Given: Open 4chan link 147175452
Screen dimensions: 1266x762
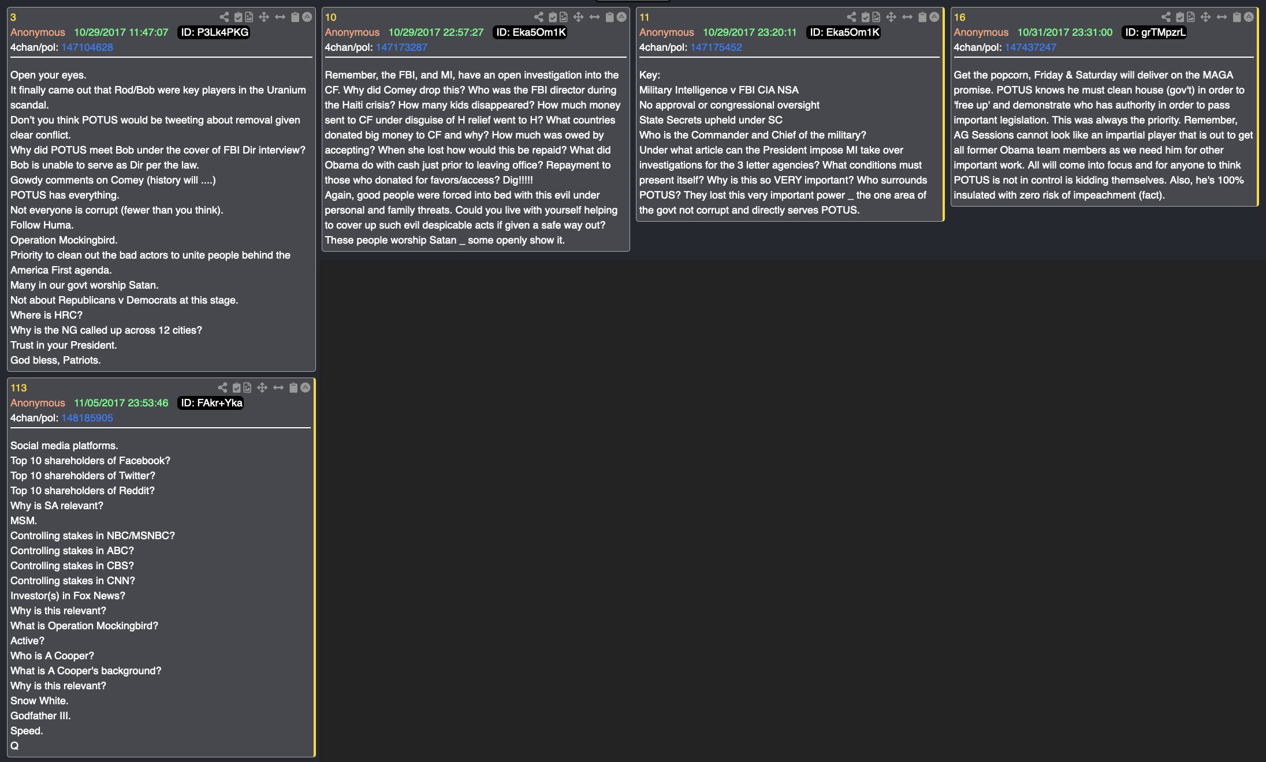Looking at the screenshot, I should click(716, 47).
